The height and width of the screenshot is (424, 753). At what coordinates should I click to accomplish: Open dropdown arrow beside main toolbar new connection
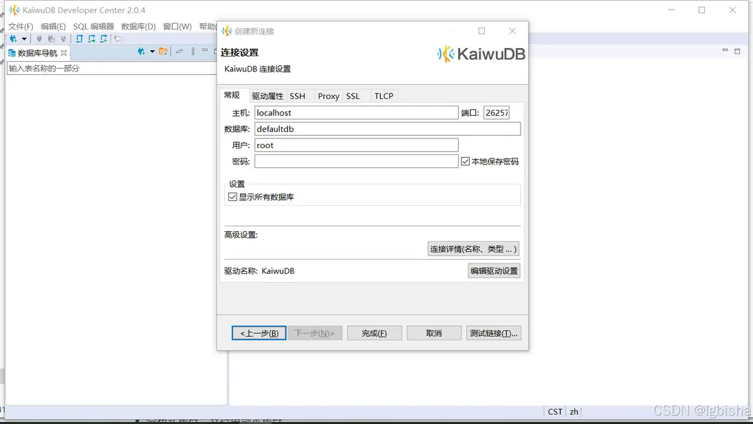[x=24, y=39]
